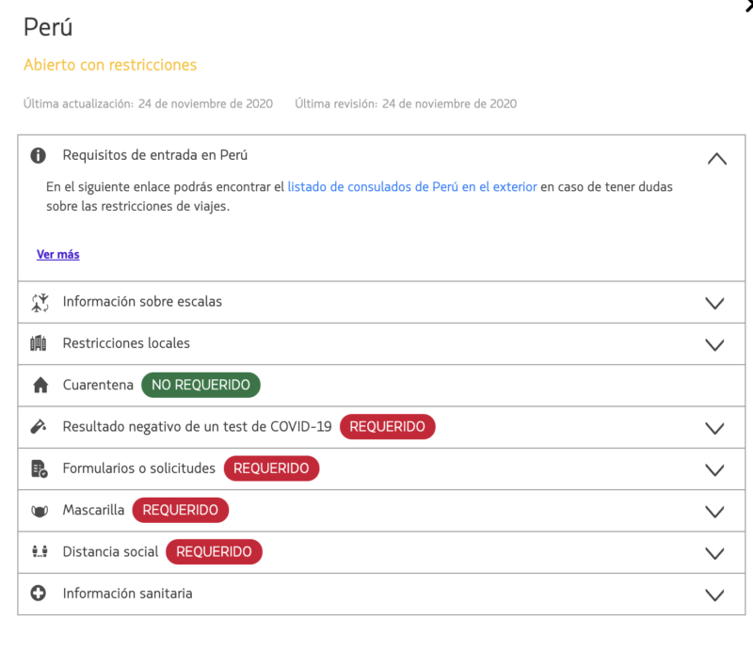Click the house icon beside Cuarentena

point(39,385)
